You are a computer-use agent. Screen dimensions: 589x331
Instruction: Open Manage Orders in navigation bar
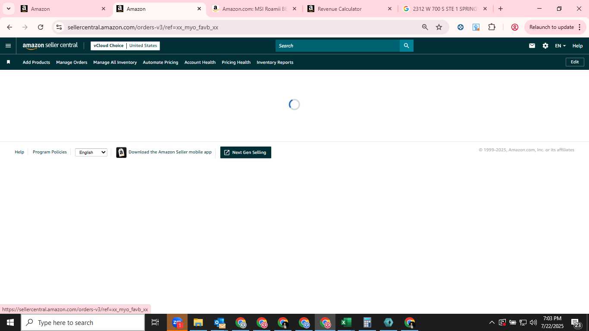[x=72, y=62]
